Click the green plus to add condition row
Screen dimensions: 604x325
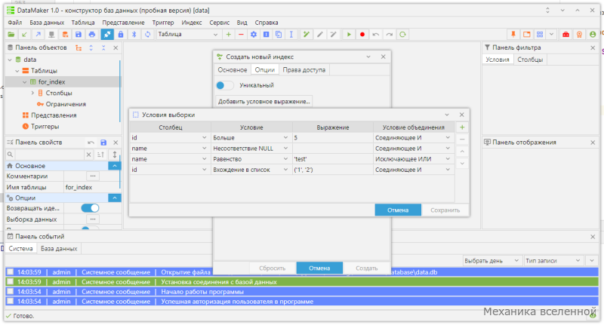[462, 127]
